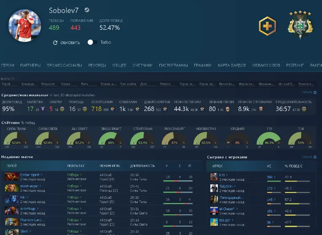Open the Дата filter dropdown
Viewport: 322px width, 235px height.
(148, 84)
